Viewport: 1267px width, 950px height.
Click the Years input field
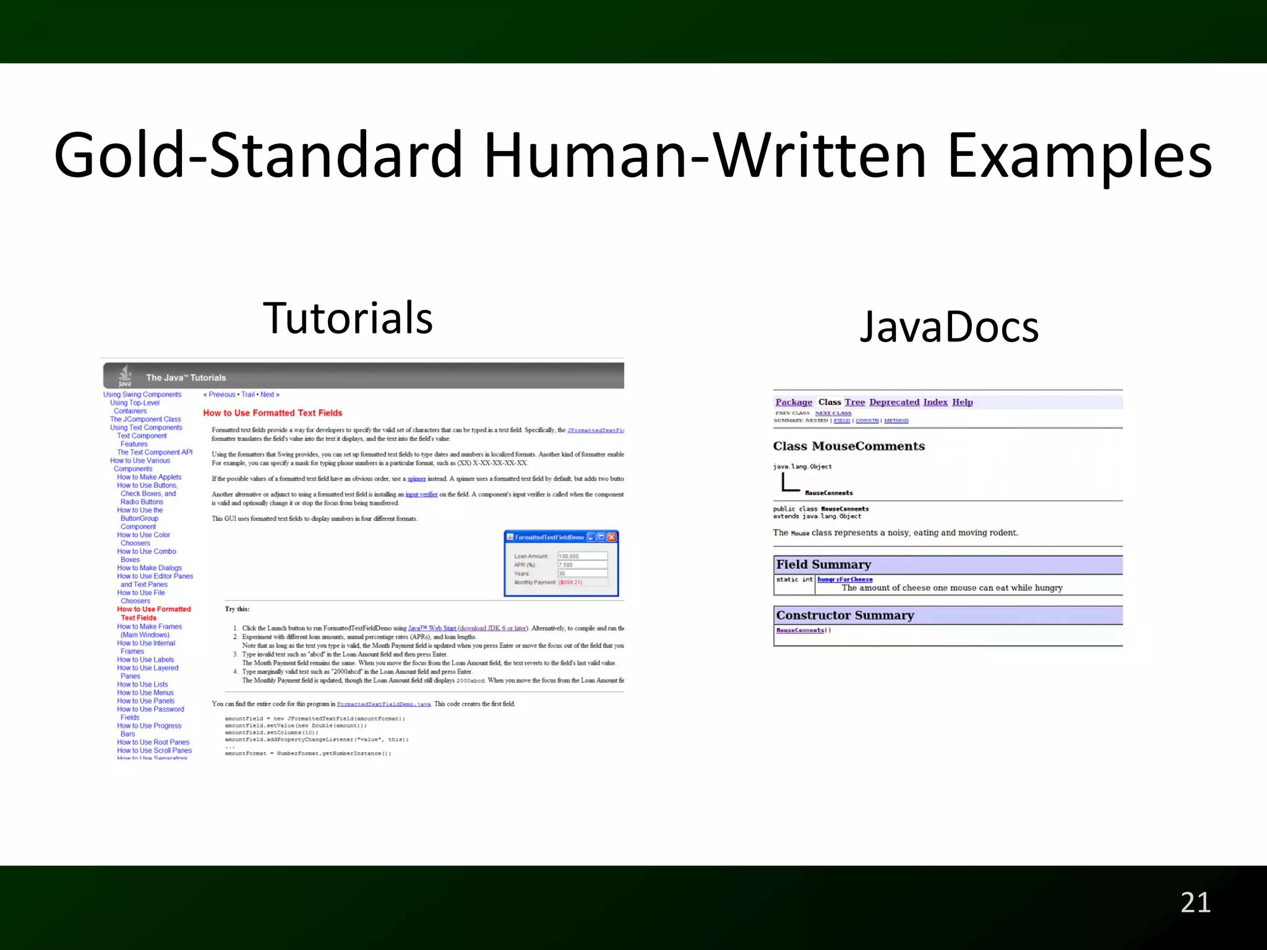click(583, 573)
